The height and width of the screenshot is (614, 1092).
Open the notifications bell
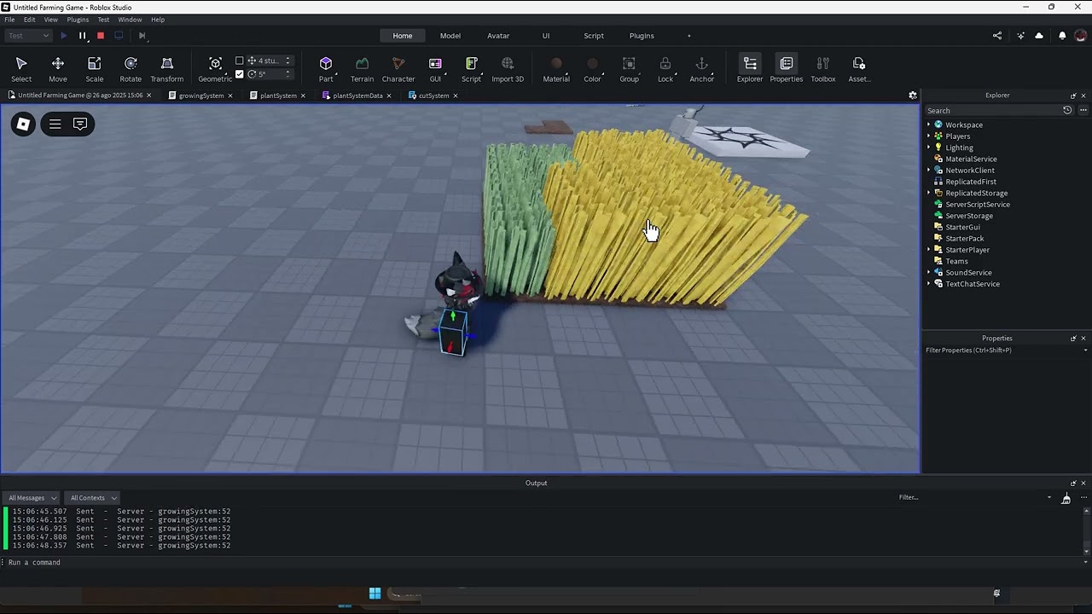tap(1062, 36)
